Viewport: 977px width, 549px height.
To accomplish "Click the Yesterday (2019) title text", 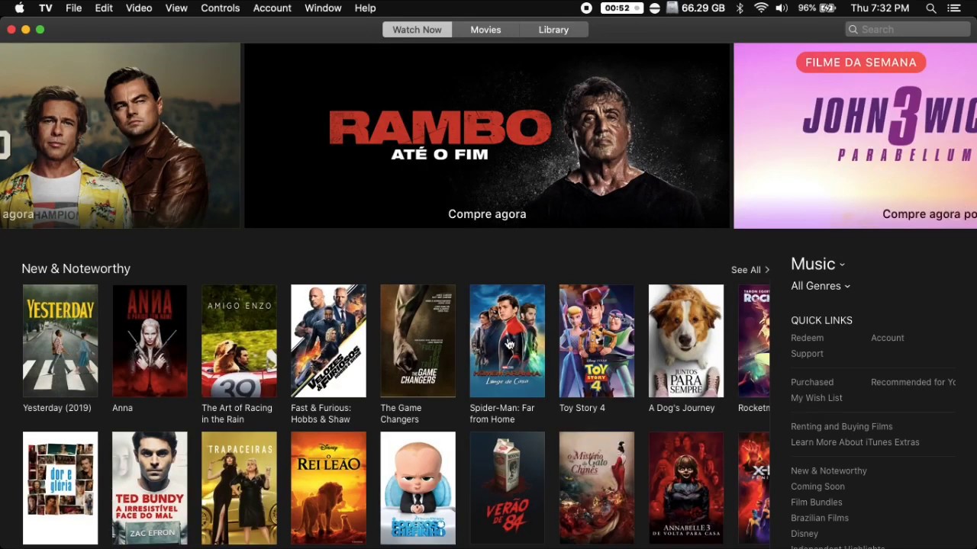I will [57, 408].
